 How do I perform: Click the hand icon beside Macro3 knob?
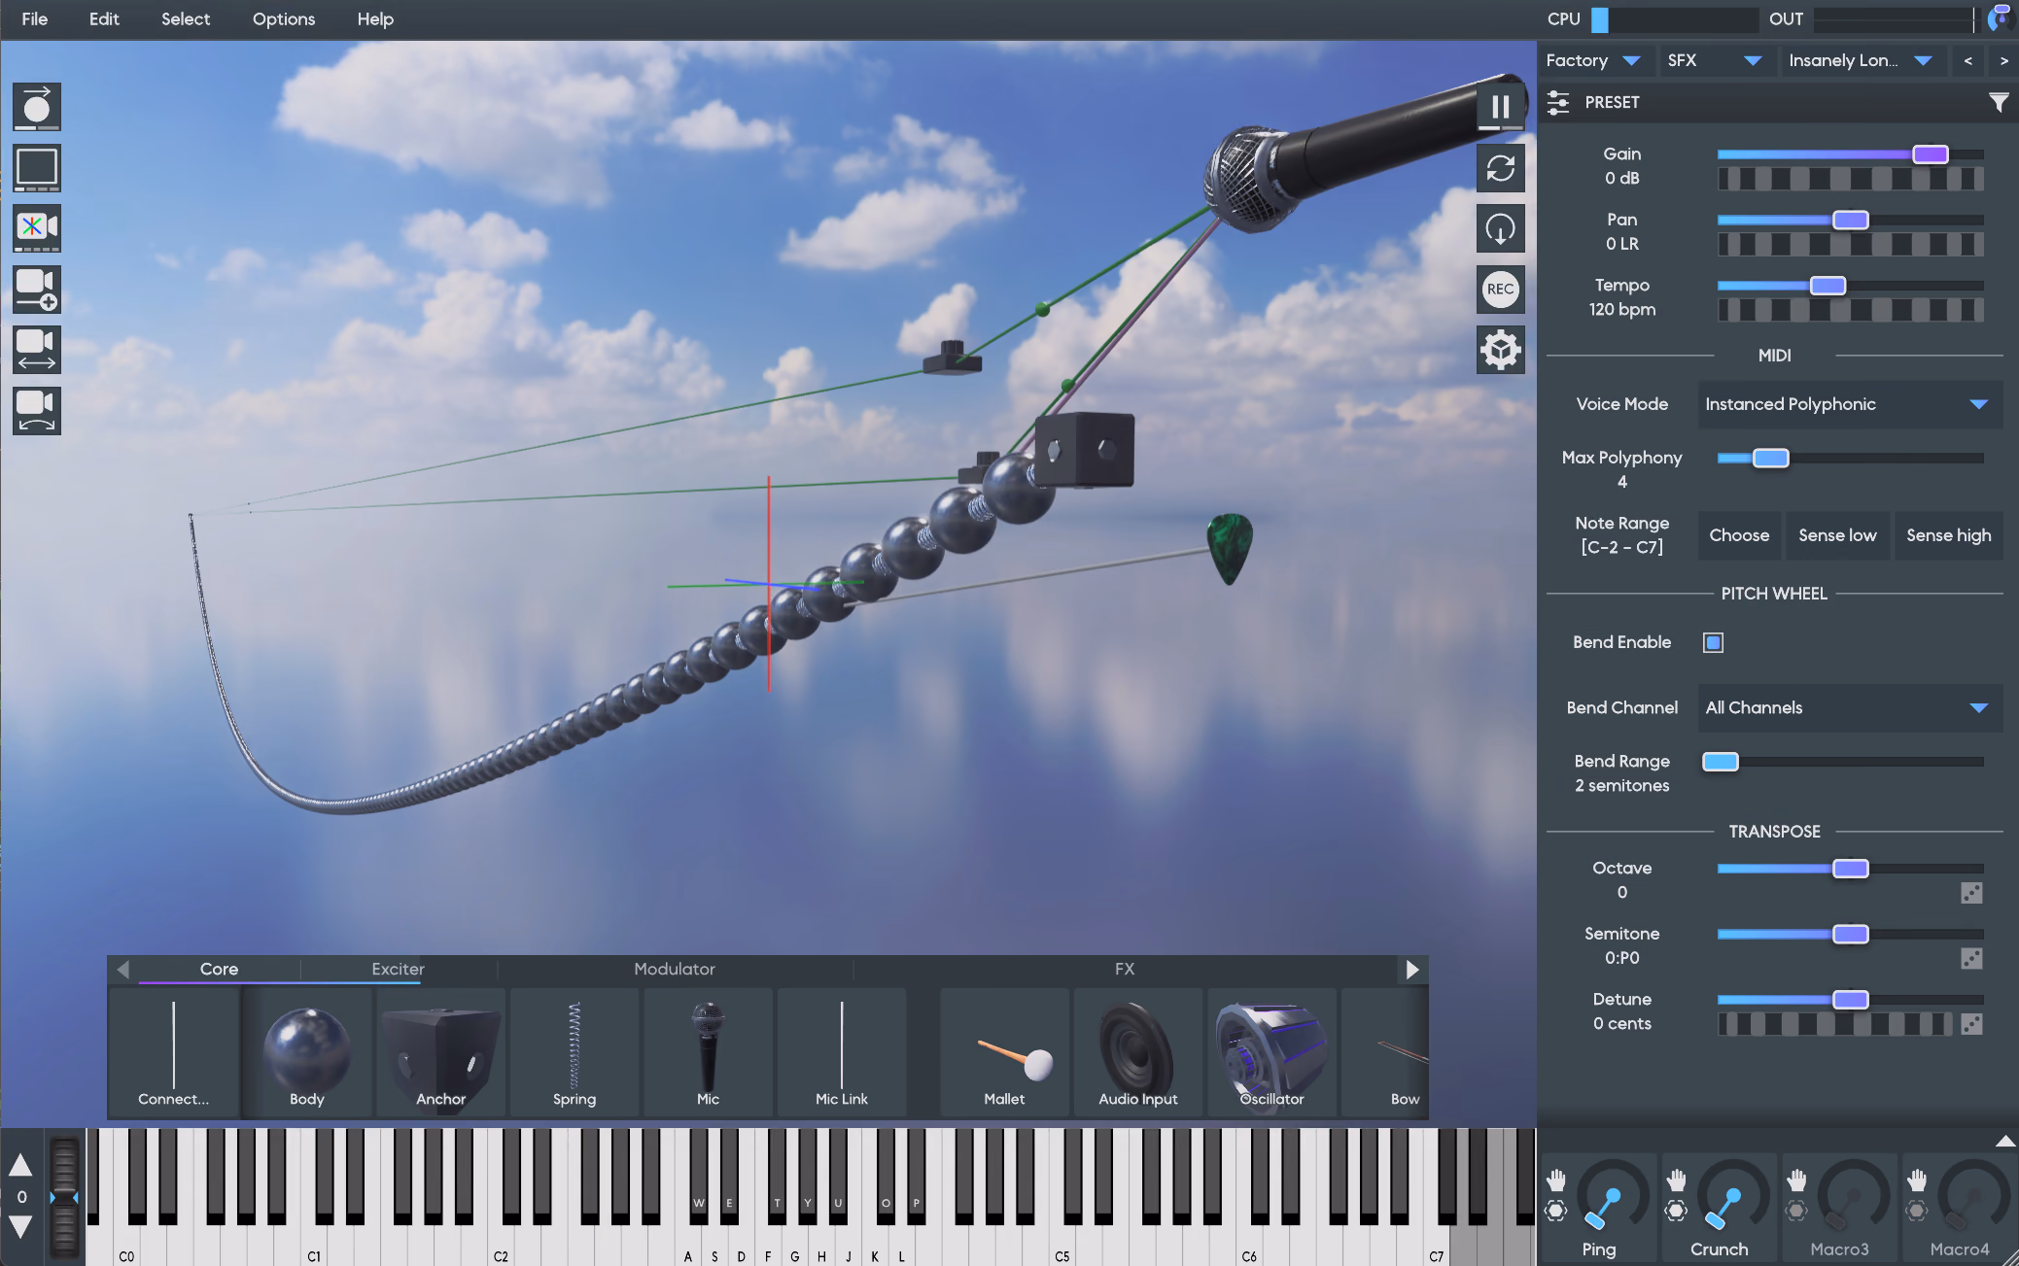click(1796, 1180)
